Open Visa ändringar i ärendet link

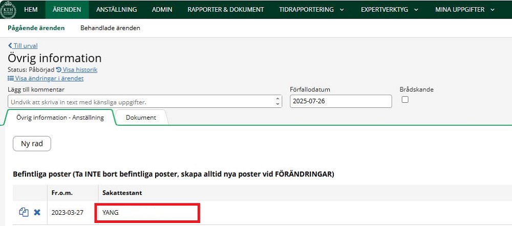click(46, 78)
